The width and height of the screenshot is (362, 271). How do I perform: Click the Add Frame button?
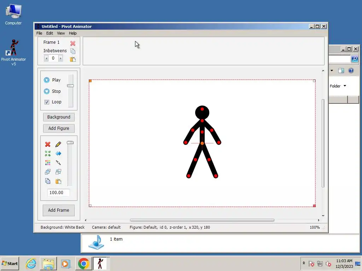pos(59,210)
